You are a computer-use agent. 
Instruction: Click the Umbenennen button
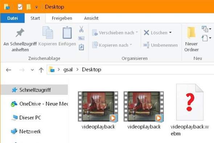[160, 45]
